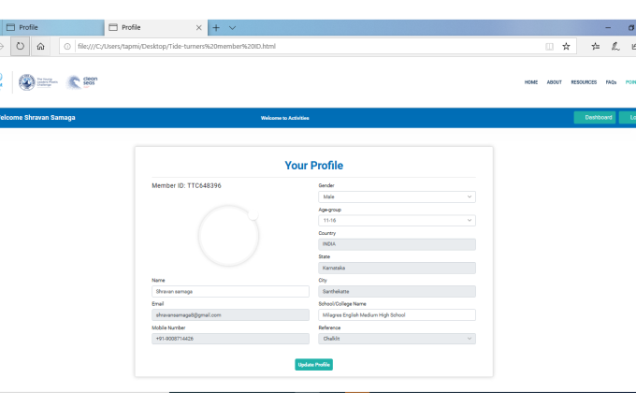Click the profile picture circle
The width and height of the screenshot is (636, 393).
coord(228,236)
